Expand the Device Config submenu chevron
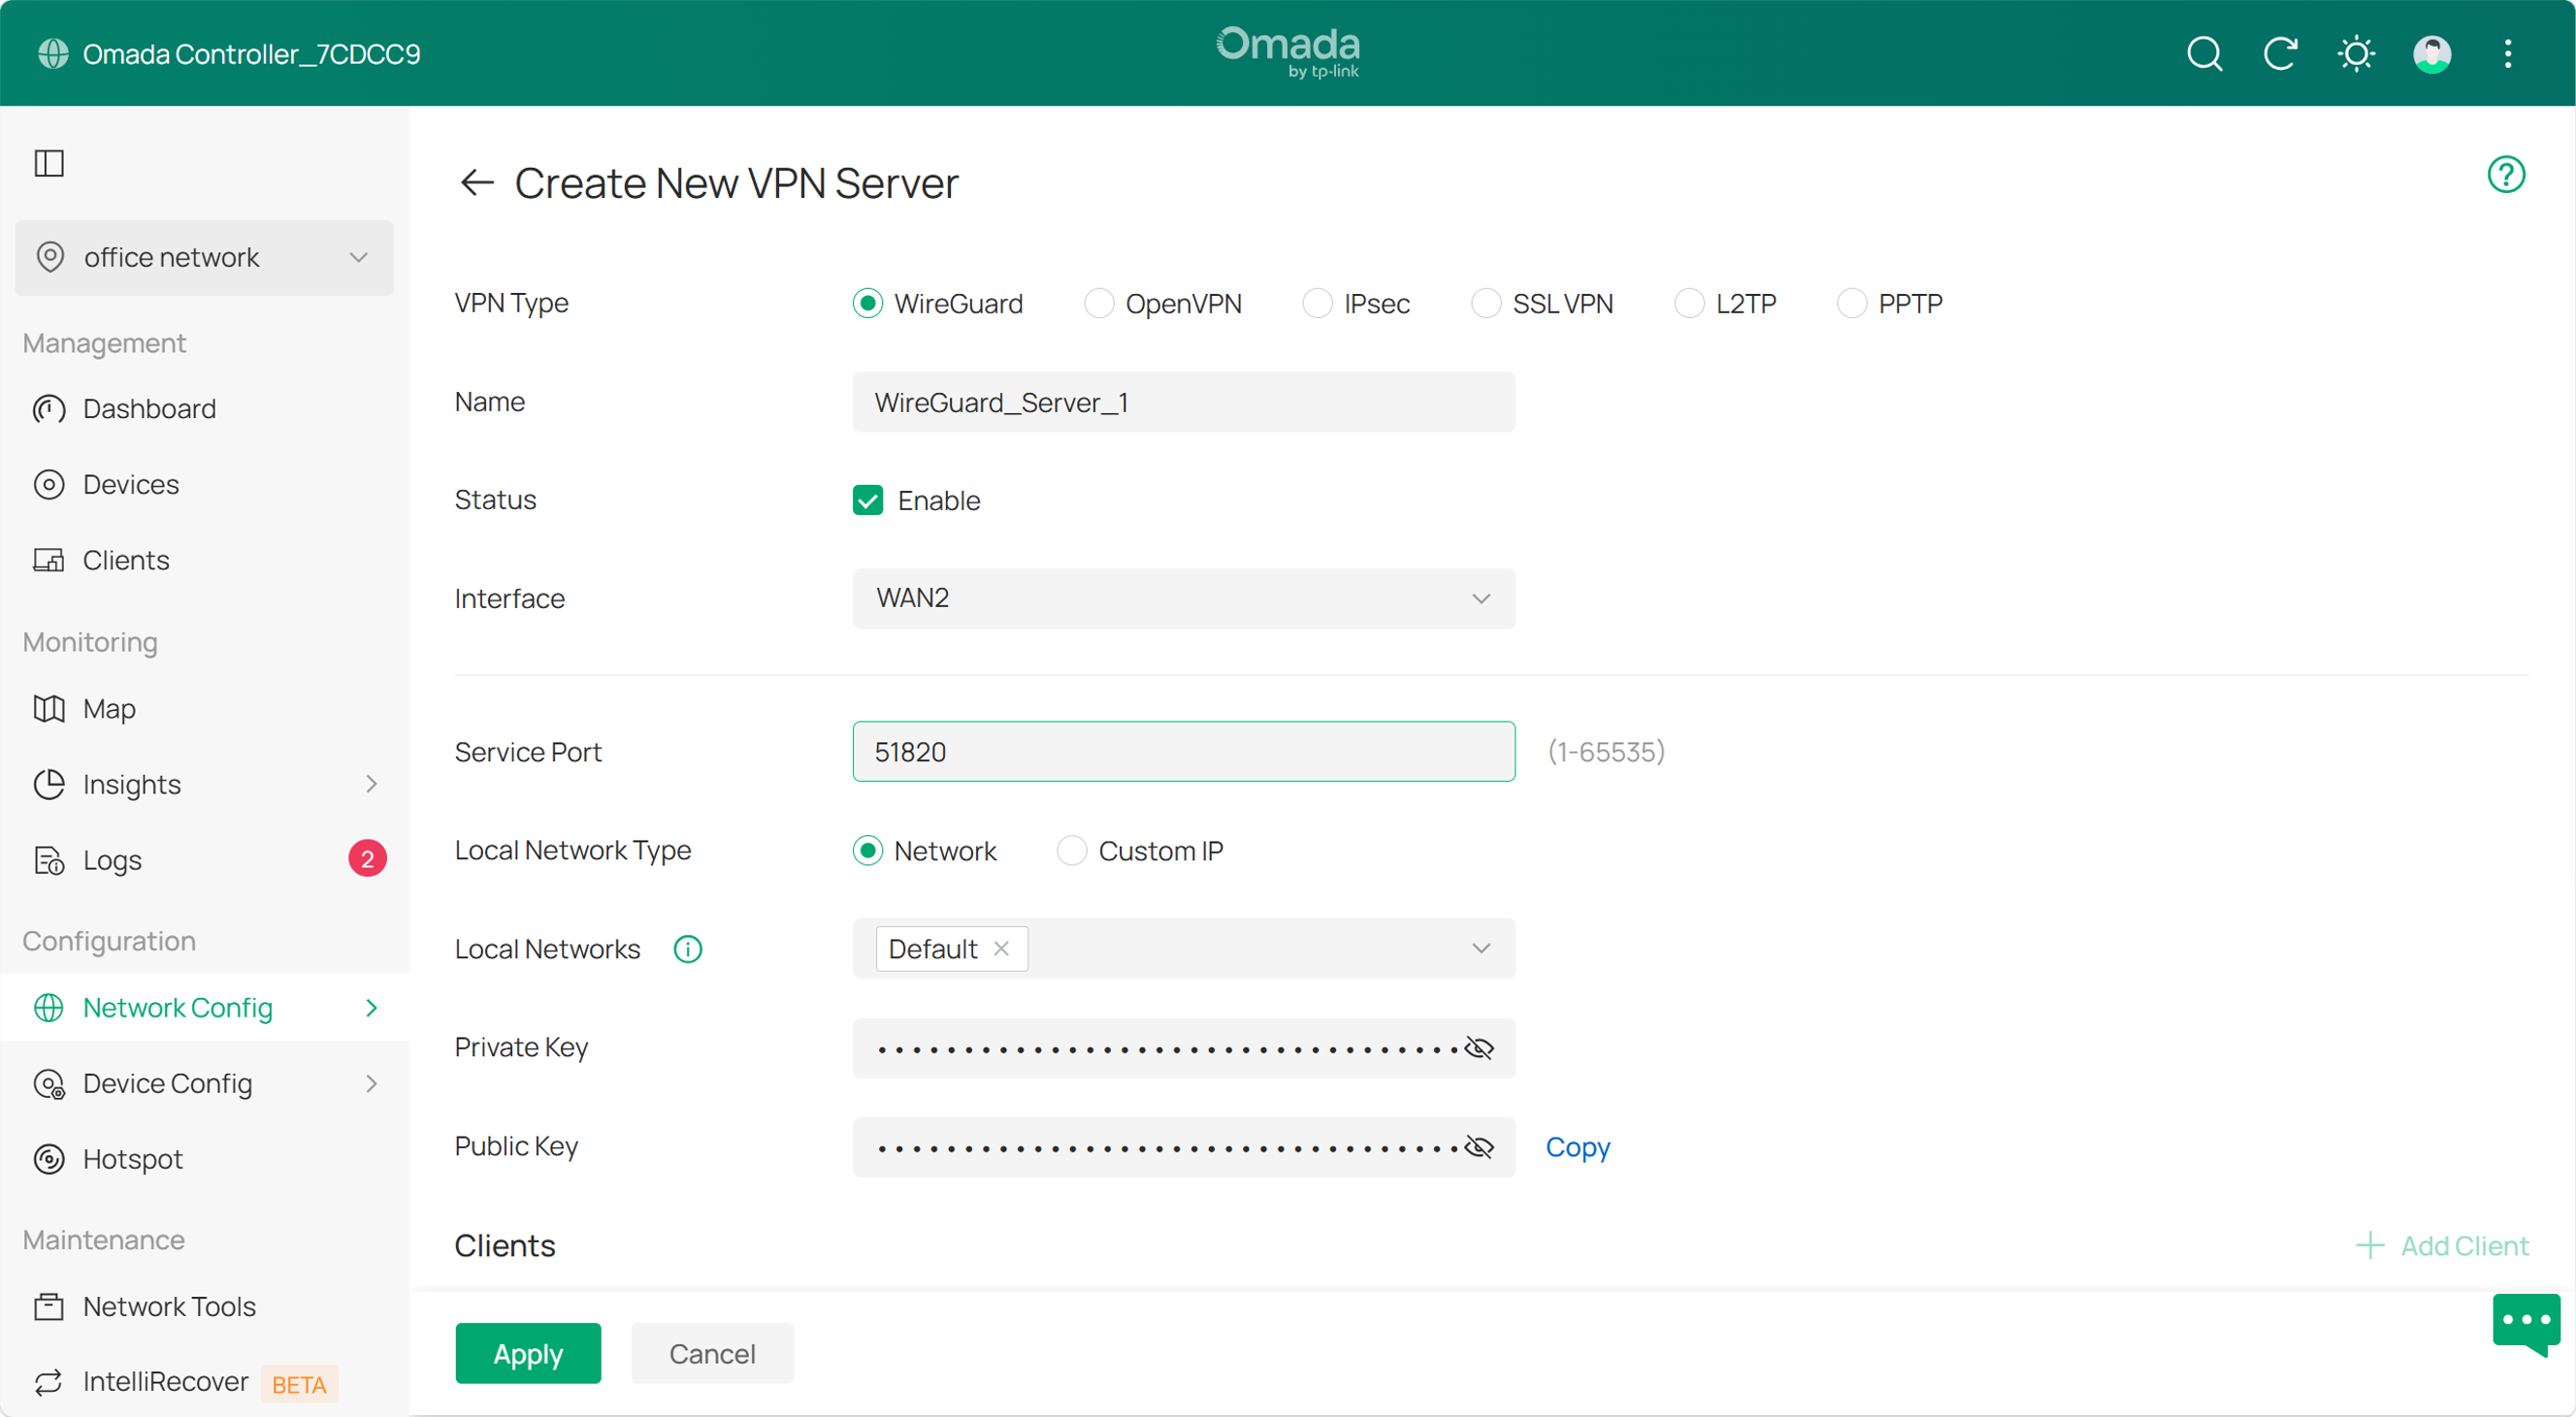 (x=371, y=1083)
